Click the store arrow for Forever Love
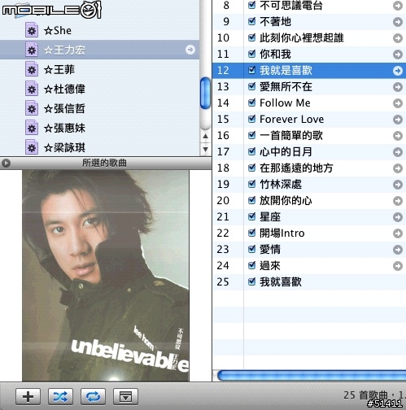406x410 pixels. [x=398, y=120]
